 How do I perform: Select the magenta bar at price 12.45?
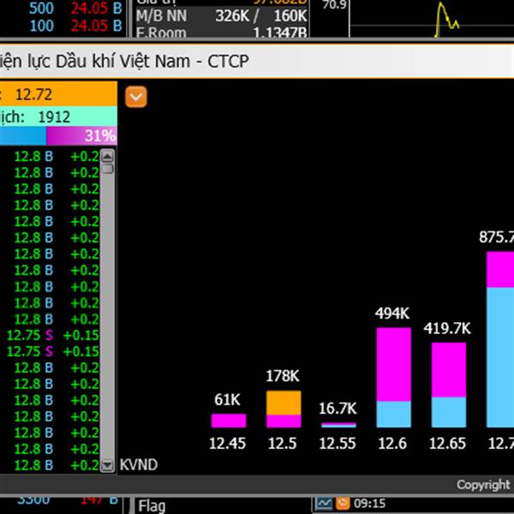point(229,421)
